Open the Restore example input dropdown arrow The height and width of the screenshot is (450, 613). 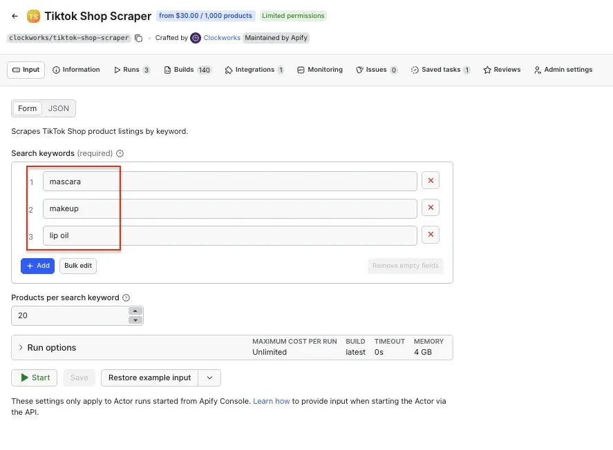(x=209, y=378)
